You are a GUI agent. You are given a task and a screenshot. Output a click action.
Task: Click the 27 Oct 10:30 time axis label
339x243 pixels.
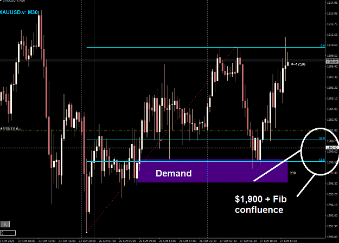[268, 241]
